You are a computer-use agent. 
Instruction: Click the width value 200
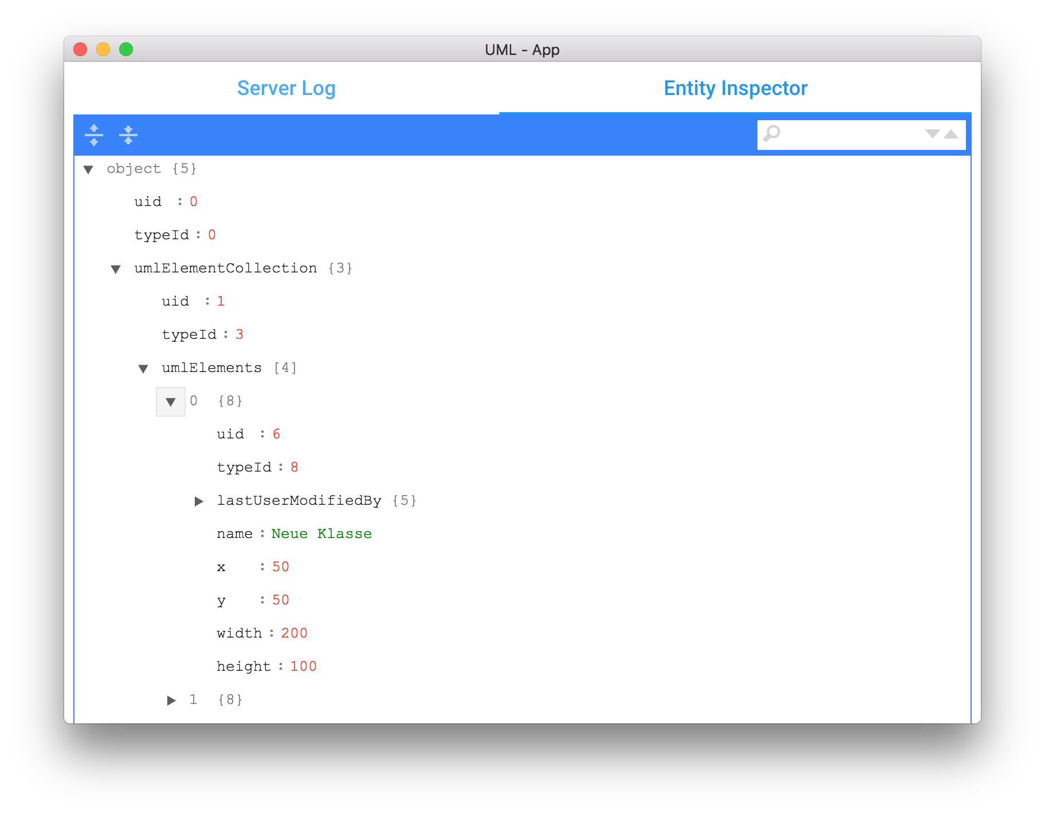[294, 633]
